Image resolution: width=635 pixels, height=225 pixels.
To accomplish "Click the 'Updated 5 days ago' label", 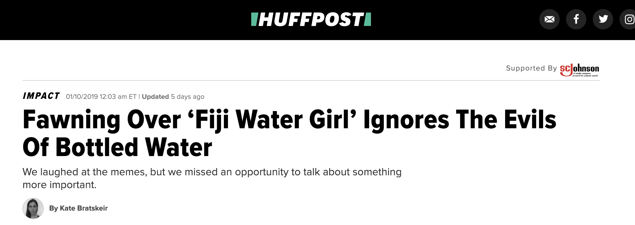I will coord(173,96).
